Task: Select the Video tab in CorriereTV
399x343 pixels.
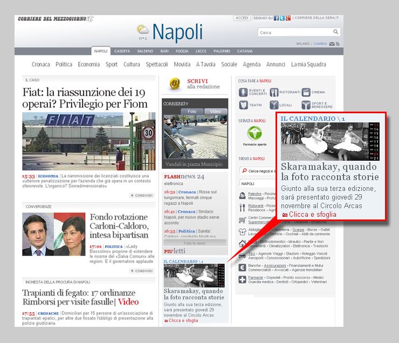Action: [215, 112]
